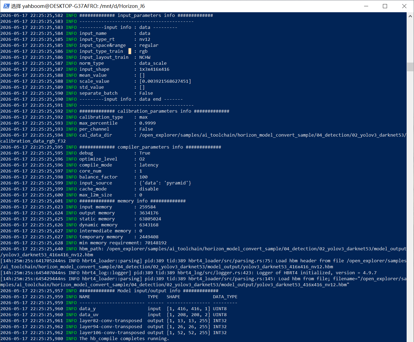Click the vertical scrollbar thumb
This screenshot has width=414, height=342.
click(410, 67)
